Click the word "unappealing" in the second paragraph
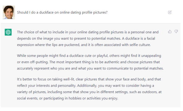The image size is (183, 111). pos(151,56)
